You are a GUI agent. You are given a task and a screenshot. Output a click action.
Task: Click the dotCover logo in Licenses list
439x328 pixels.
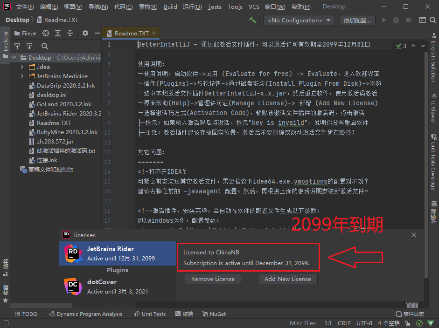tap(73, 287)
